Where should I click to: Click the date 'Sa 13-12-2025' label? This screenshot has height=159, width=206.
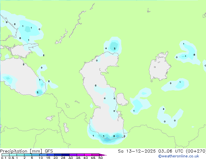click(x=137, y=151)
